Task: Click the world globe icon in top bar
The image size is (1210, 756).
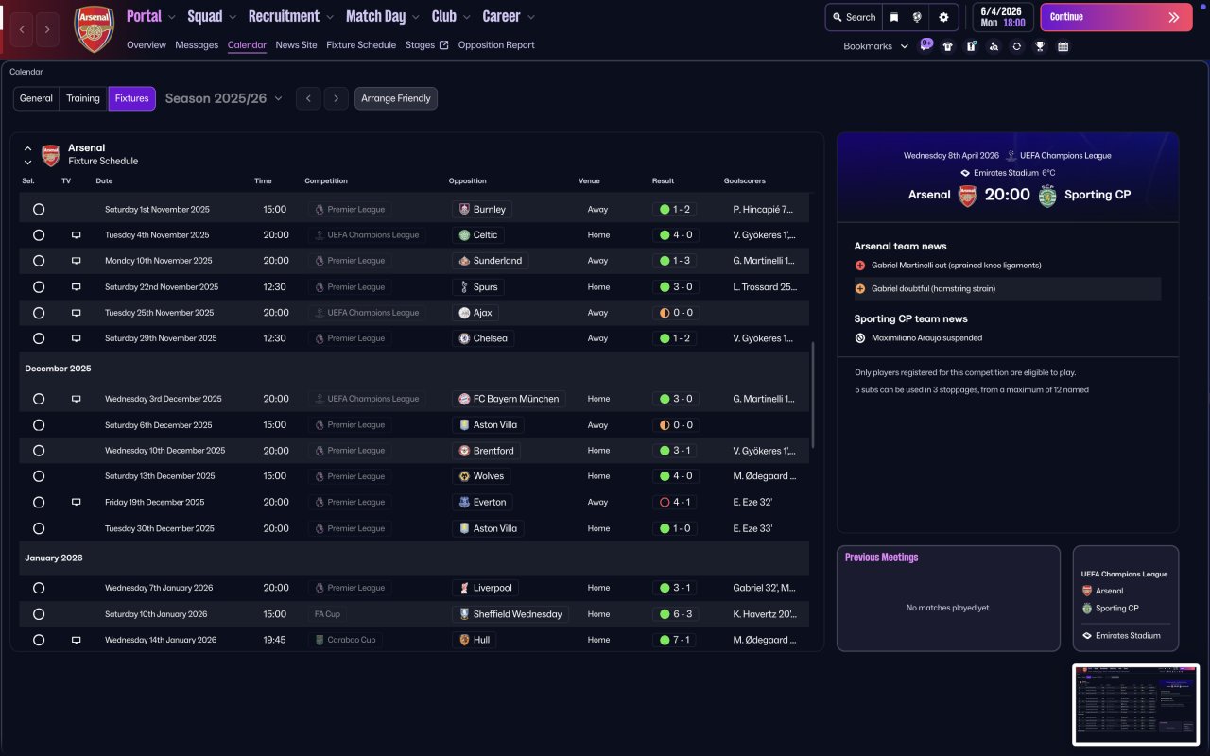Action: click(917, 17)
